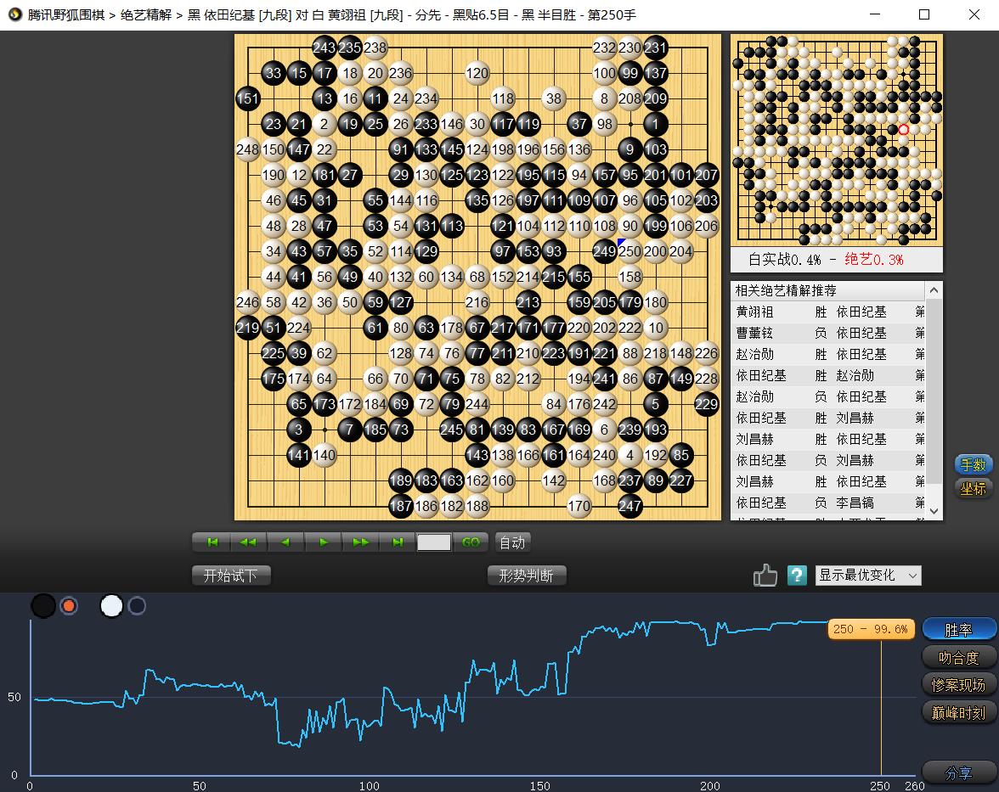This screenshot has width=999, height=792.
Task: Open help with the question mark icon
Action: point(797,576)
